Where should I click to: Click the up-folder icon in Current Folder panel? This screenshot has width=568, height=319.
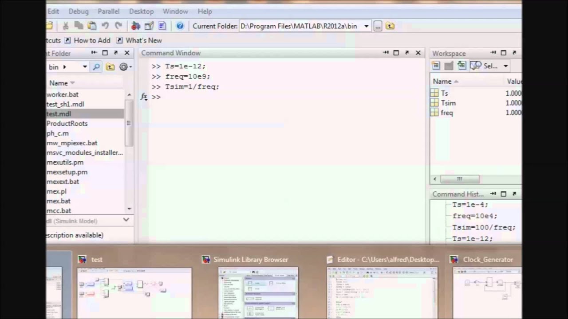[110, 67]
